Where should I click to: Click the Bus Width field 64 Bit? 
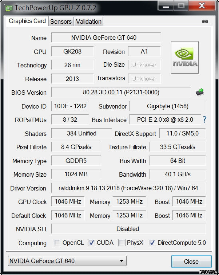(178, 161)
